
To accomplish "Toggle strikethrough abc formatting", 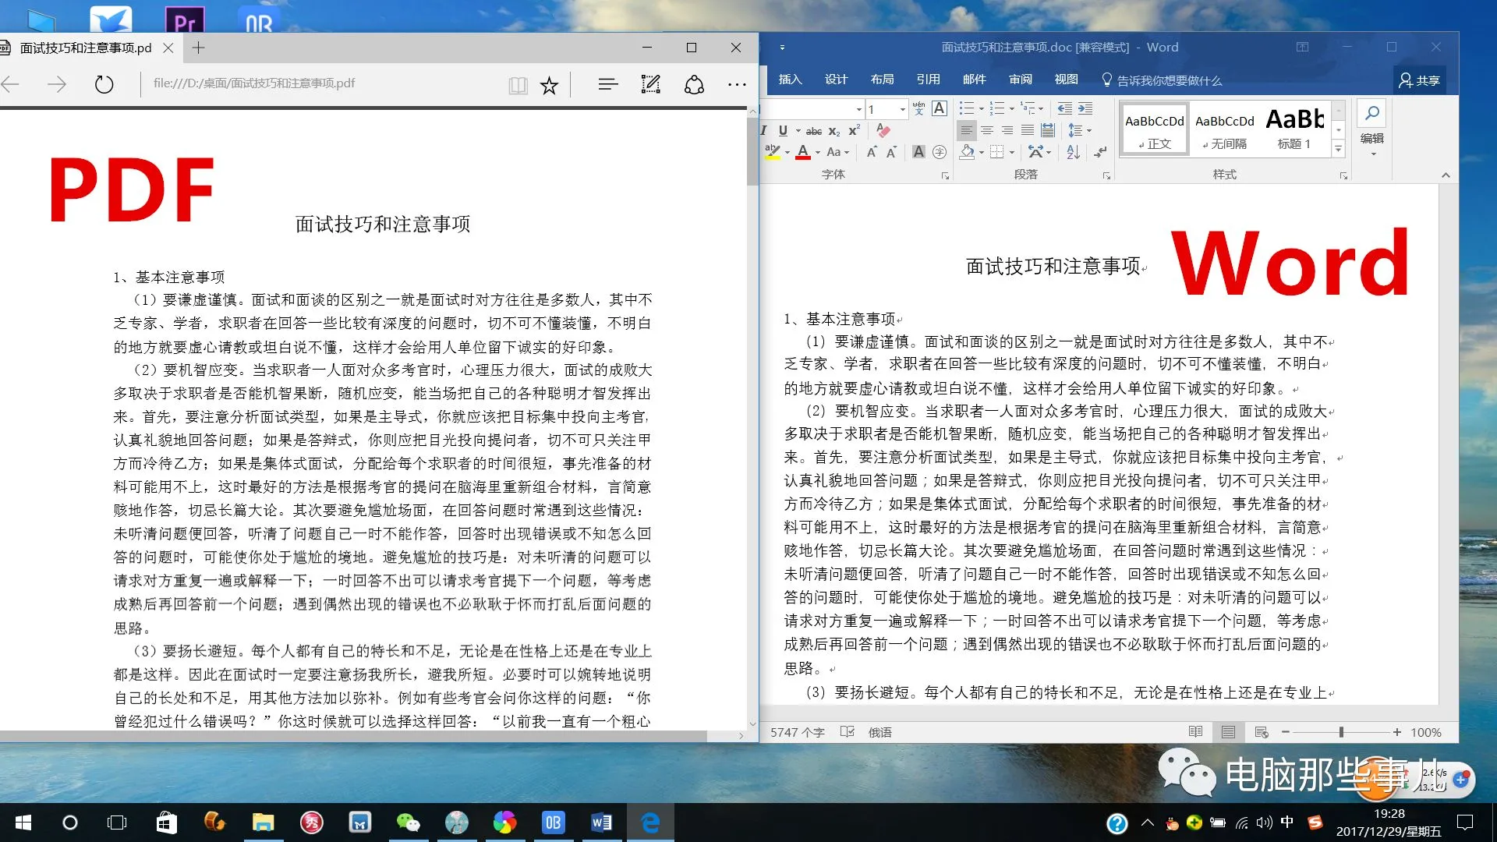I will [813, 131].
